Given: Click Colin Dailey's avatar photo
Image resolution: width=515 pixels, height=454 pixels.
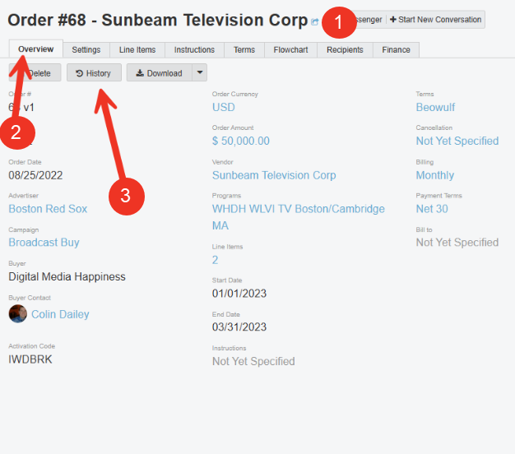Looking at the screenshot, I should [x=18, y=314].
